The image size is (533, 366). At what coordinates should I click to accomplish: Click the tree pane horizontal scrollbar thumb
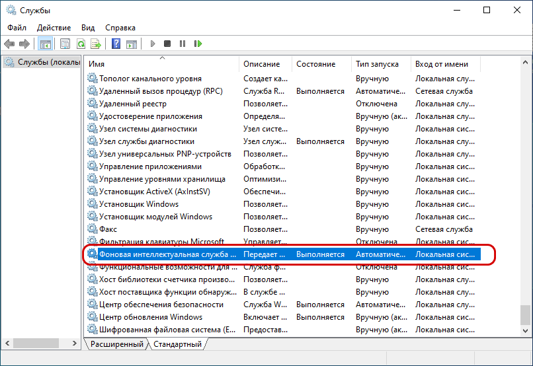pyautogui.click(x=36, y=344)
